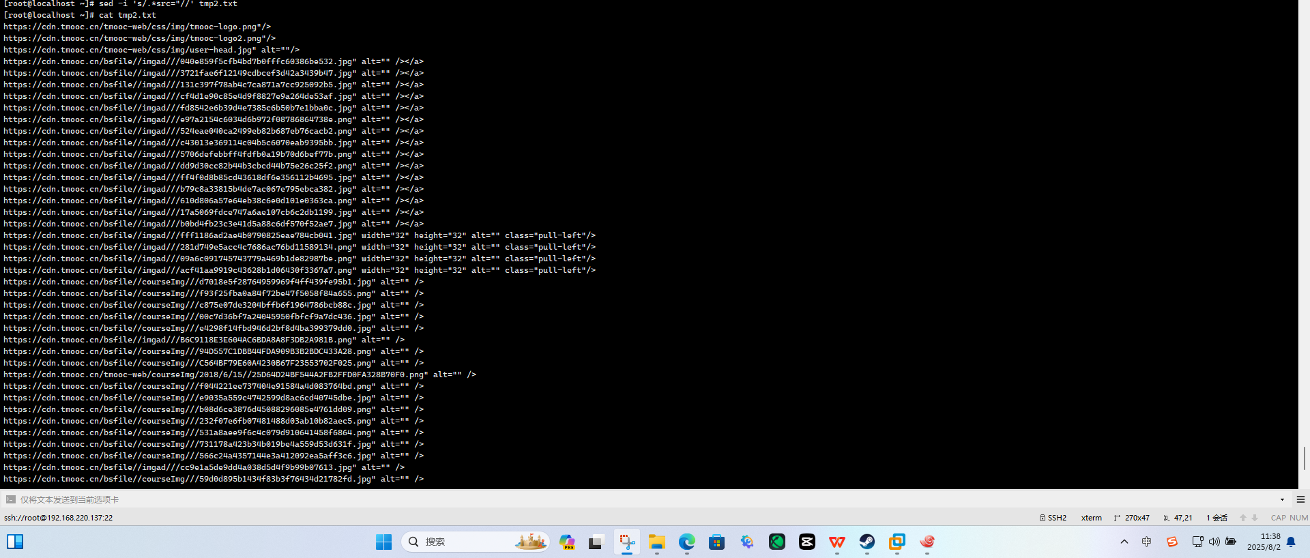Screen dimensions: 1310x558
Task: Open the Copilot taskbar icon
Action: point(567,542)
